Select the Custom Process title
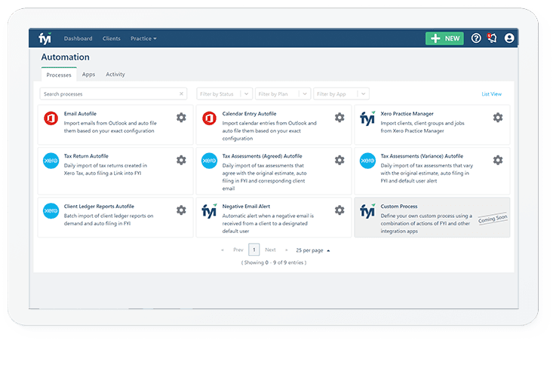The height and width of the screenshot is (371, 553). (399, 207)
